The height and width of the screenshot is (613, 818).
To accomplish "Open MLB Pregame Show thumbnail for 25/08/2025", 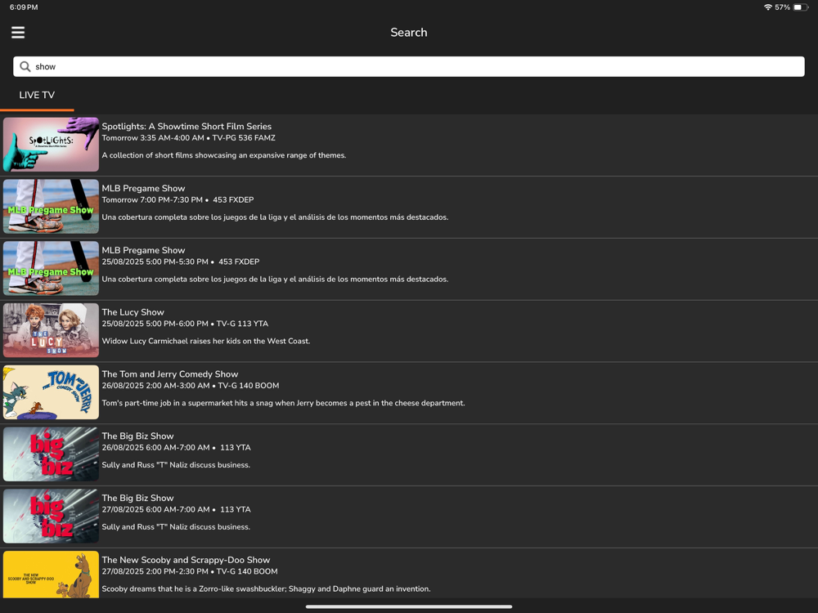I will [51, 268].
